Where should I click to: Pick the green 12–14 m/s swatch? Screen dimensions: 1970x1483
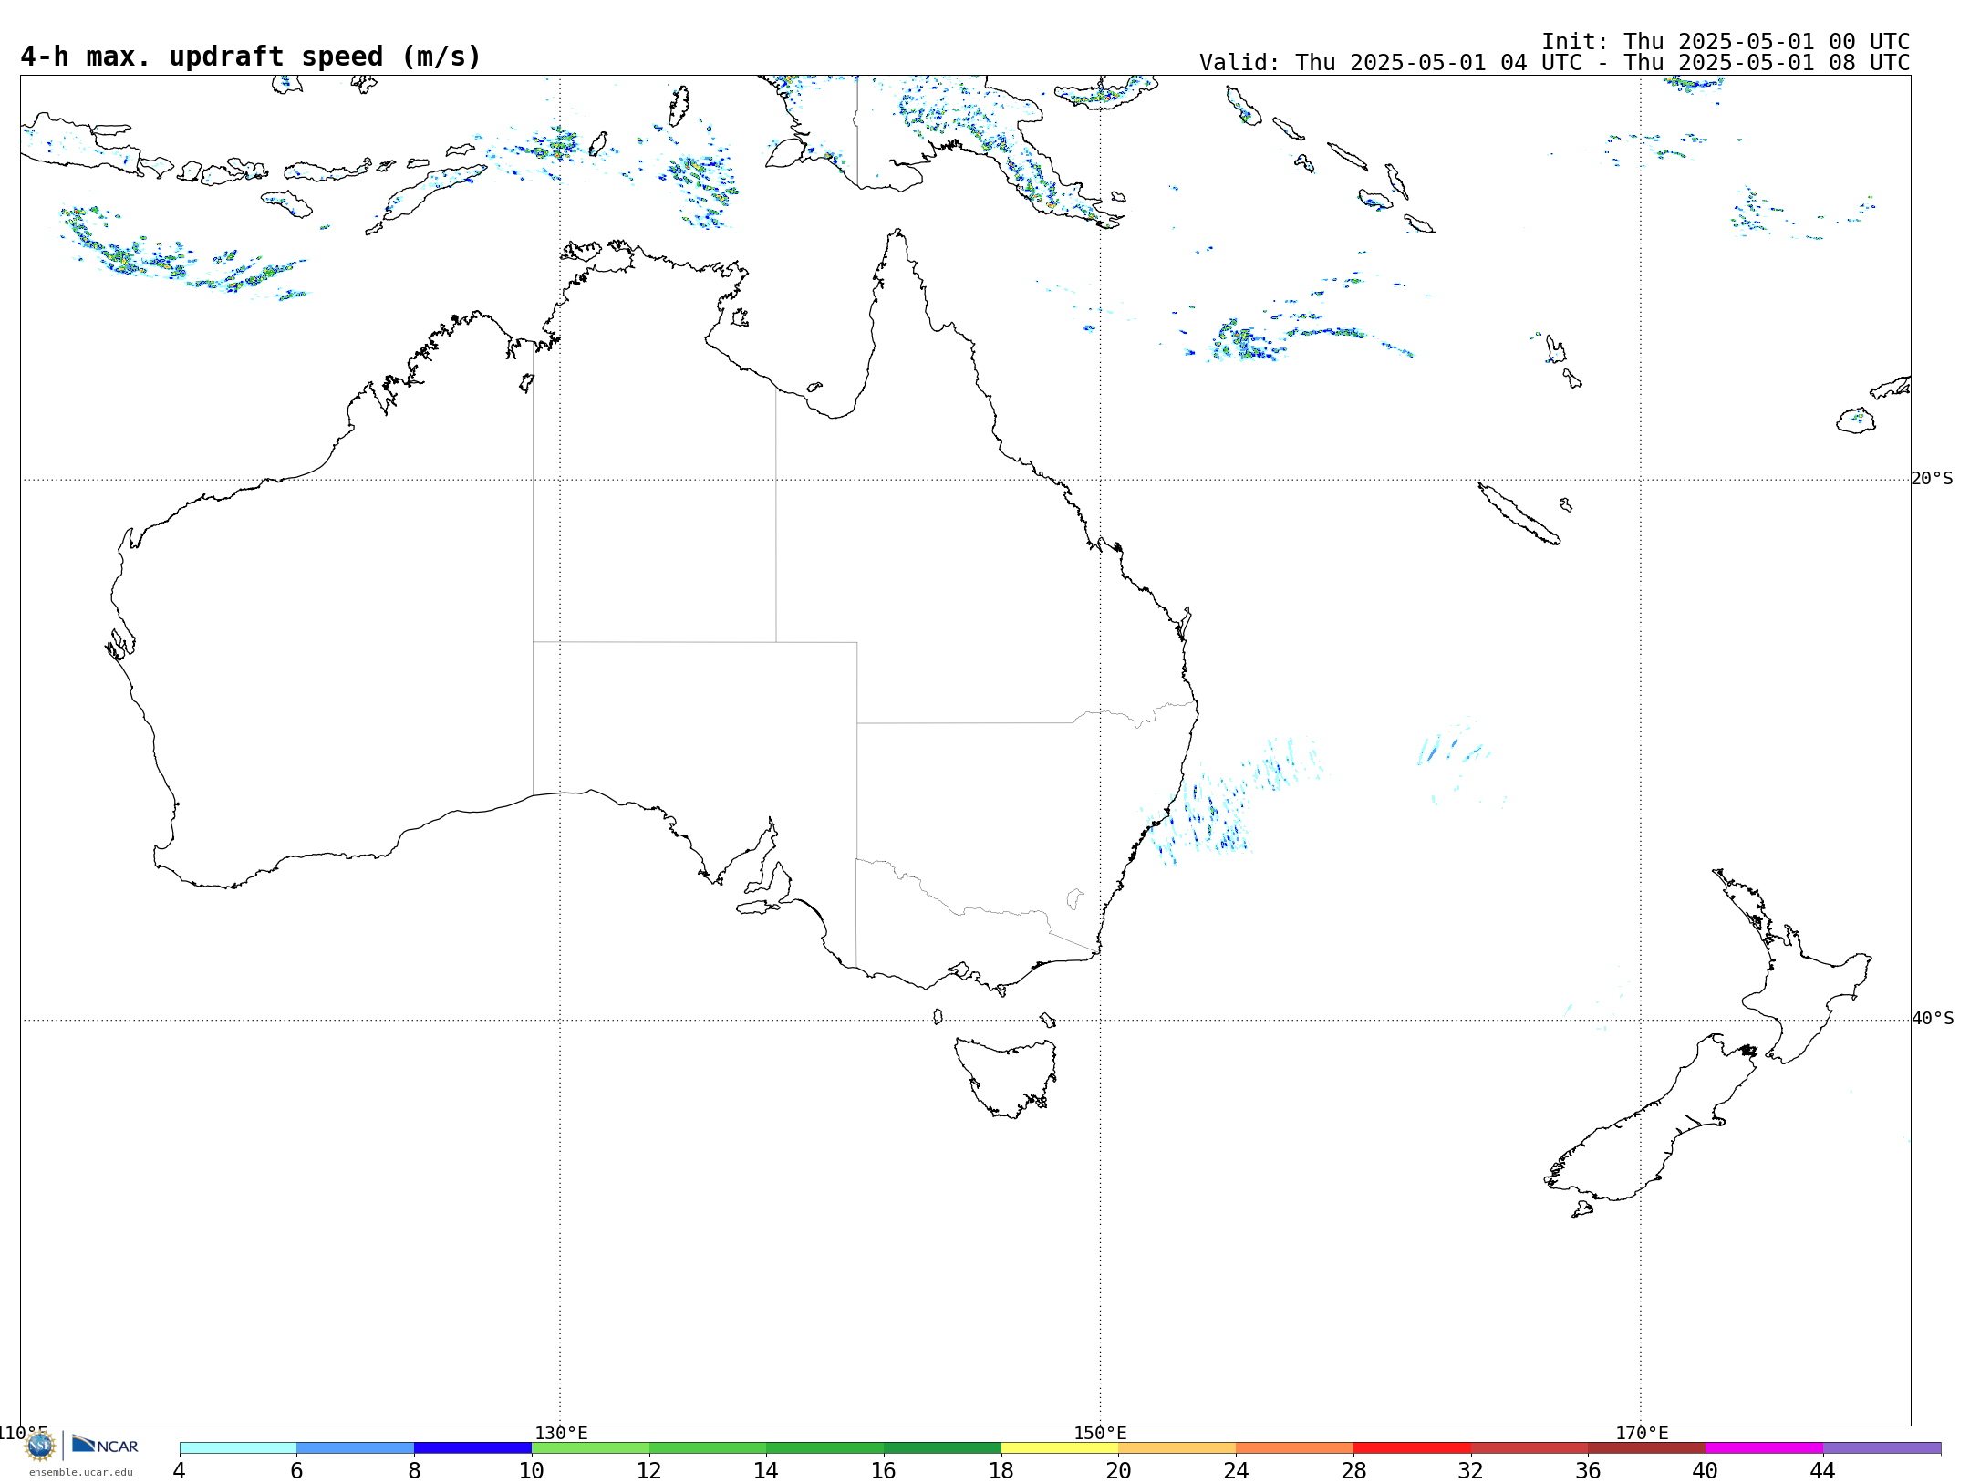tap(708, 1448)
